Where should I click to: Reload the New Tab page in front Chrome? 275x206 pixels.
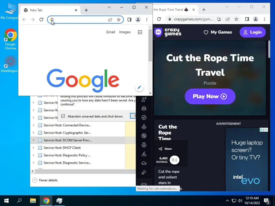[41, 20]
